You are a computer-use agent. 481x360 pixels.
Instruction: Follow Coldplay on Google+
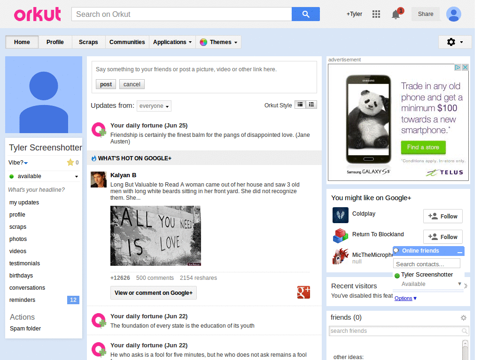pos(442,217)
